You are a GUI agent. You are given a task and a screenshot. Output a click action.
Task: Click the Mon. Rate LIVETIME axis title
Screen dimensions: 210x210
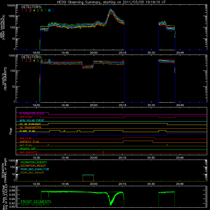5,197
